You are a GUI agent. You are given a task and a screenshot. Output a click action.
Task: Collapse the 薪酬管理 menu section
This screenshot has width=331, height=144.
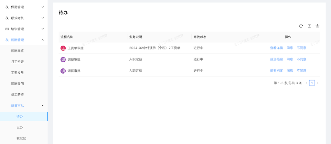pyautogui.click(x=42, y=40)
